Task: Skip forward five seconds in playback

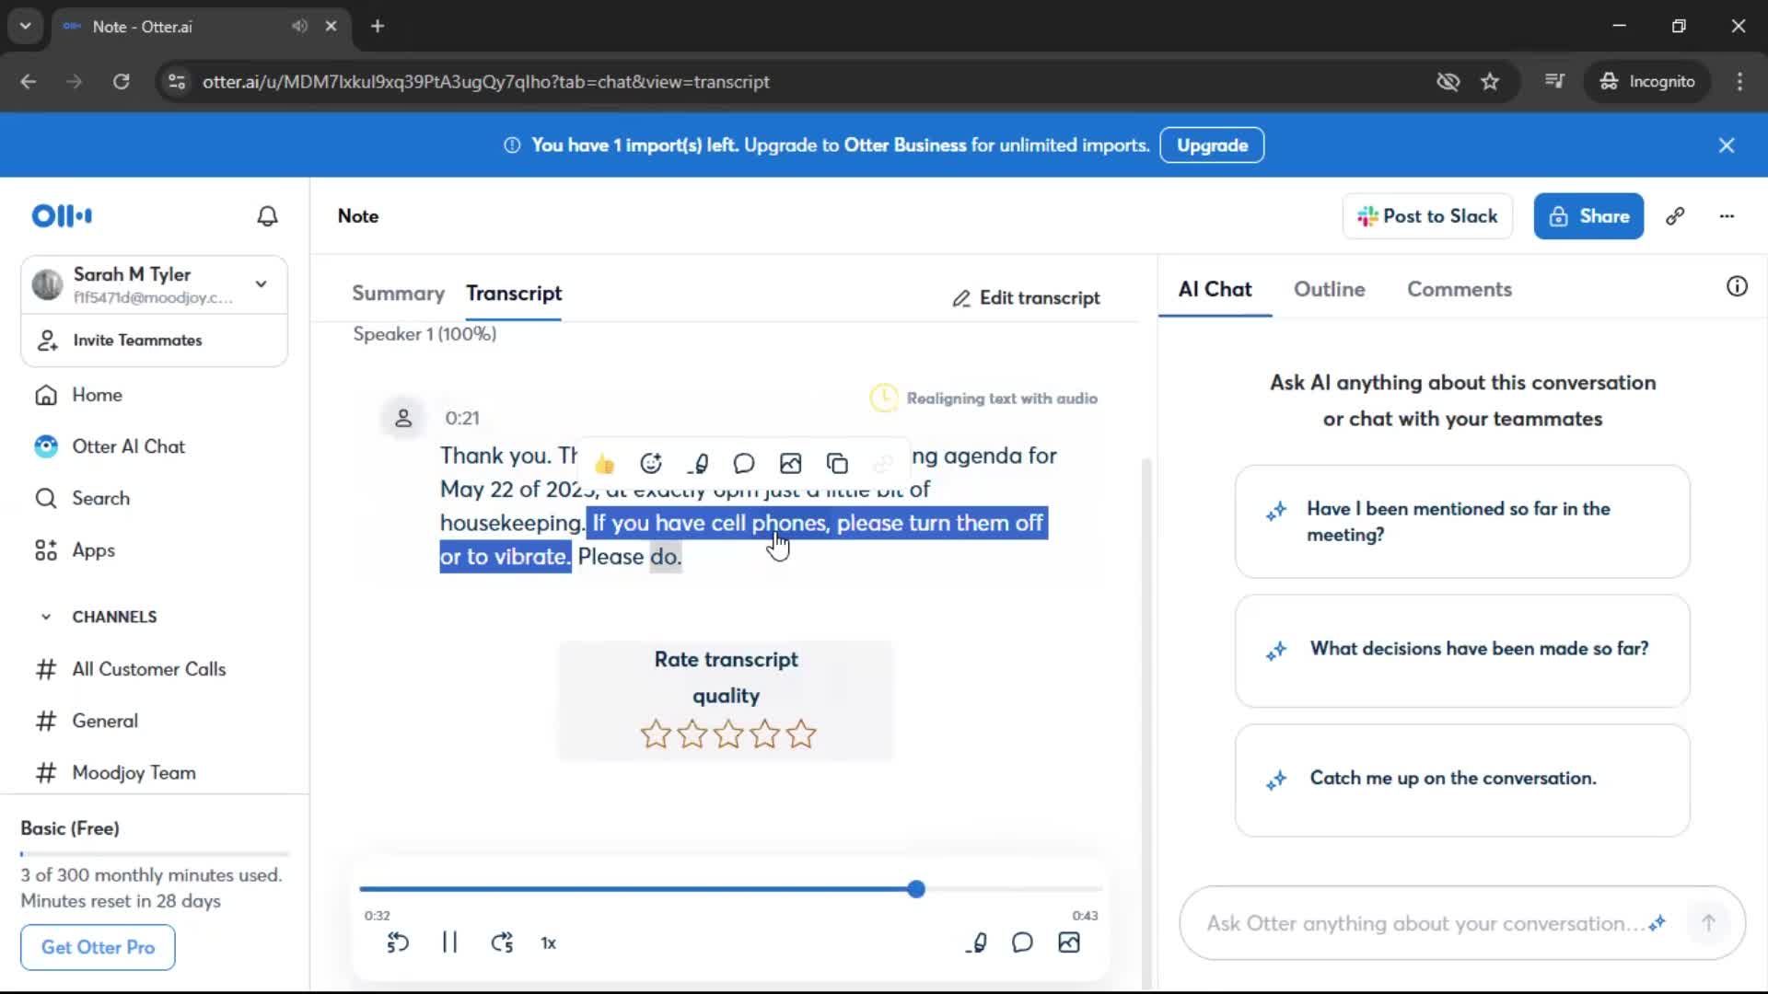Action: tap(502, 942)
